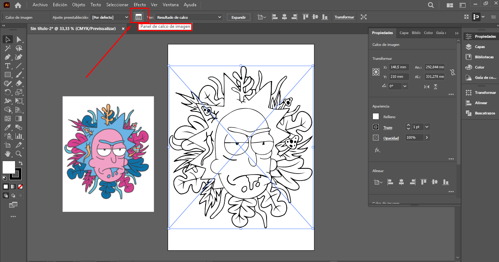Screen dimensions: 499x262
Task: Select the Mesh tool
Action: click(x=7, y=119)
